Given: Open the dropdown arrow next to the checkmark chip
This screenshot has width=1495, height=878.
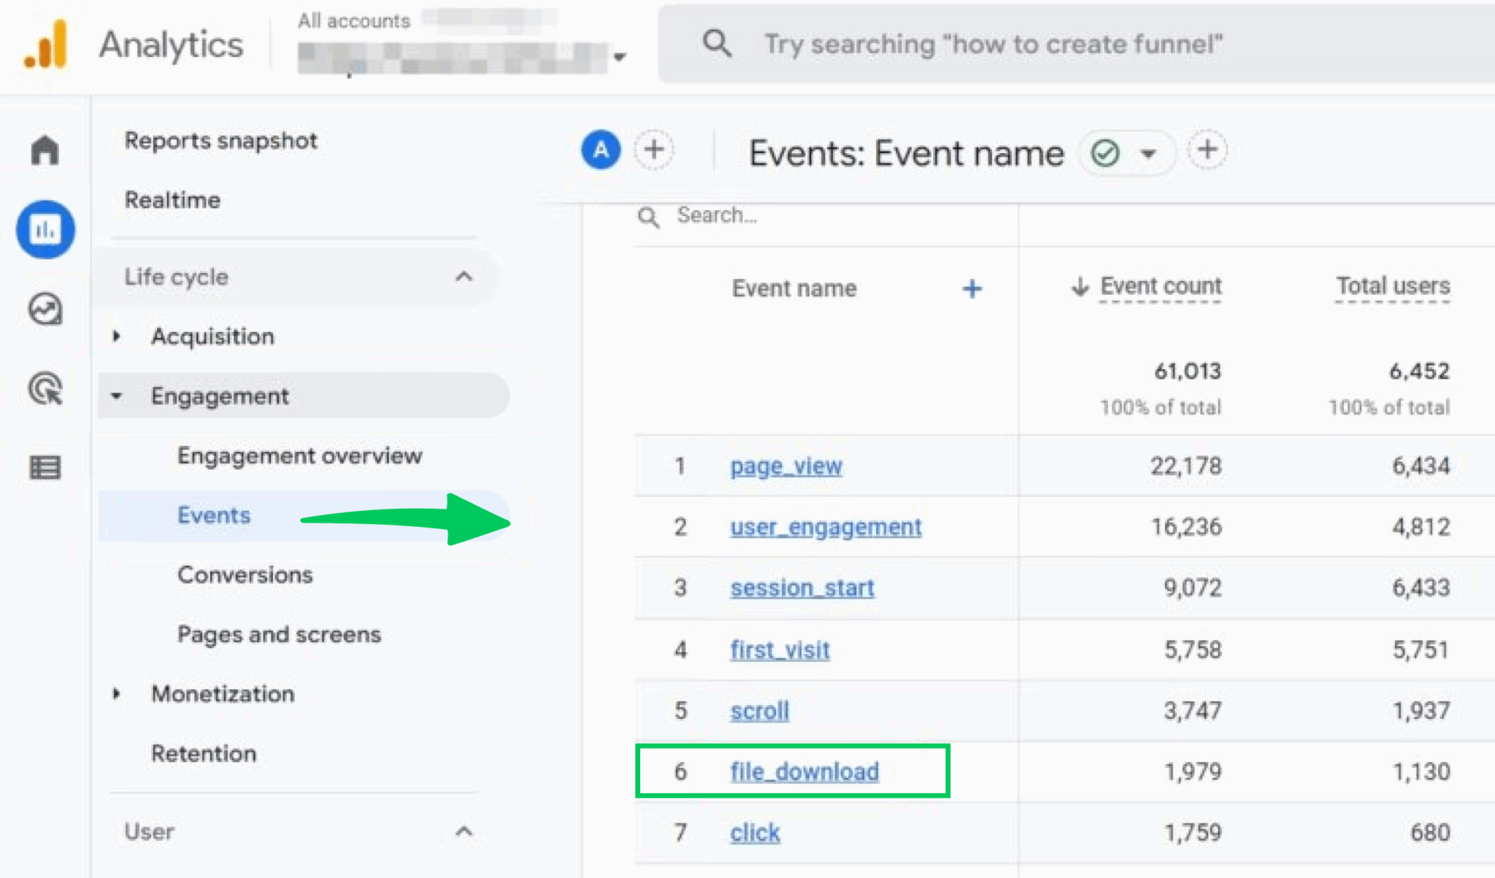Looking at the screenshot, I should coord(1146,154).
